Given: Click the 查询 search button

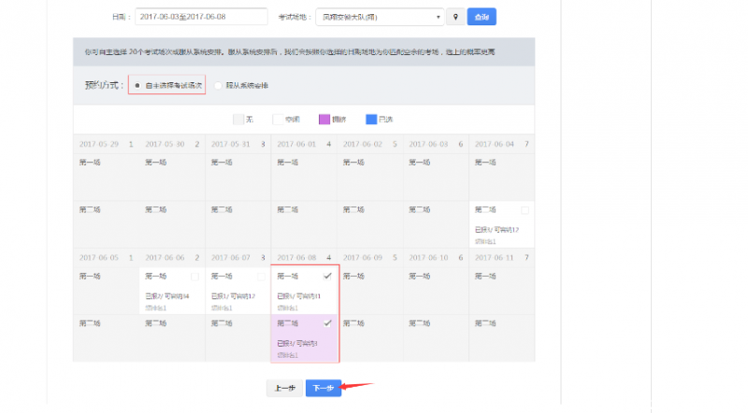Looking at the screenshot, I should click(x=481, y=17).
